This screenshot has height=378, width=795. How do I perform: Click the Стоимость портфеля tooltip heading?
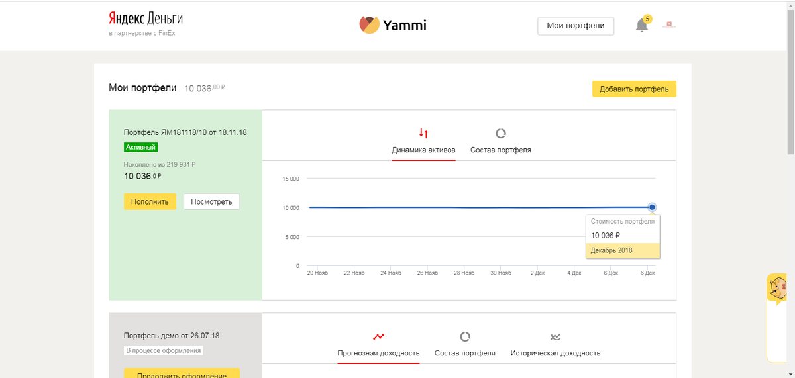623,221
